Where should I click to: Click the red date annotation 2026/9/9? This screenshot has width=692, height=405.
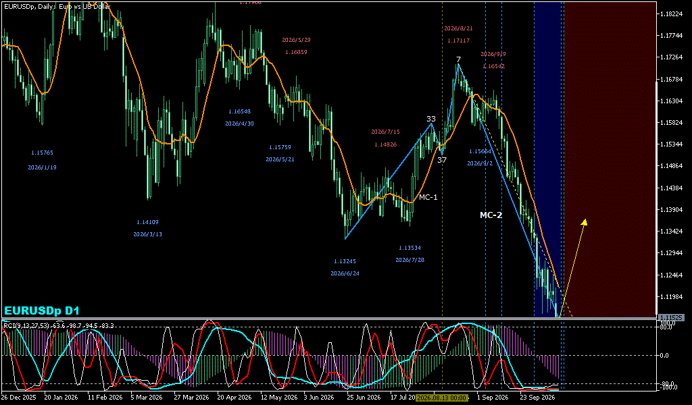click(x=493, y=54)
